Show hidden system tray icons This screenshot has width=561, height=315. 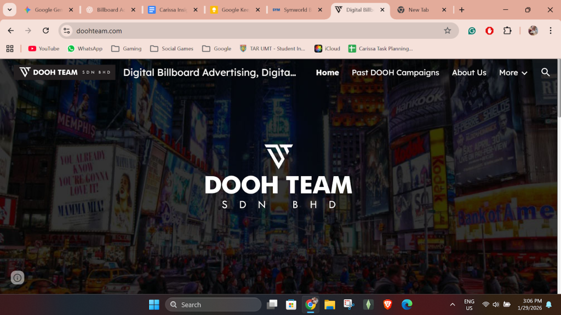(452, 305)
